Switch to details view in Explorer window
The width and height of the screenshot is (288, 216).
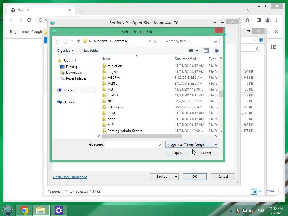254,191
